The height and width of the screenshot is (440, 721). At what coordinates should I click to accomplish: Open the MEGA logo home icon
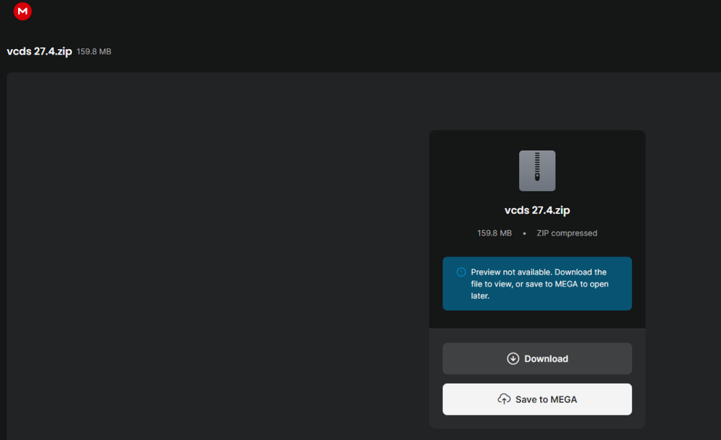(22, 11)
